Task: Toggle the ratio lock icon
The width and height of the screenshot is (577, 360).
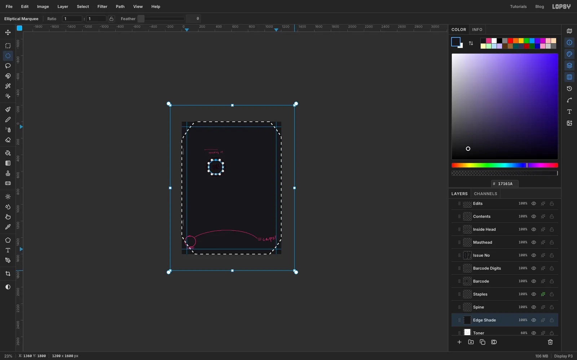Action: 111,19
